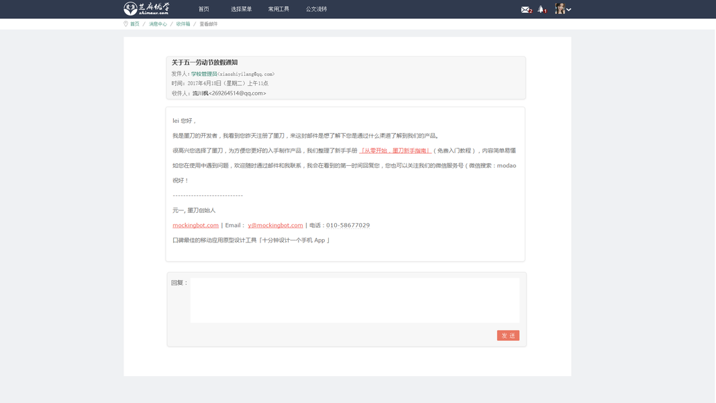Open the mockingbot.com website link
This screenshot has width=716, height=403.
[195, 225]
